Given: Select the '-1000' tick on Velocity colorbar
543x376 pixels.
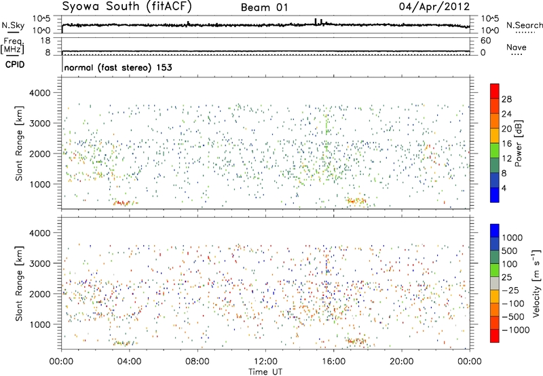Looking at the screenshot, I should tap(515, 330).
